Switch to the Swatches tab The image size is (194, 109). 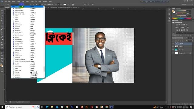click(x=179, y=8)
